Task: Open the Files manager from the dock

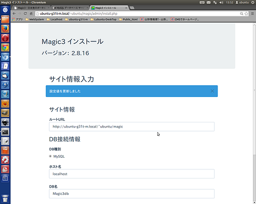Action: click(x=5, y=19)
